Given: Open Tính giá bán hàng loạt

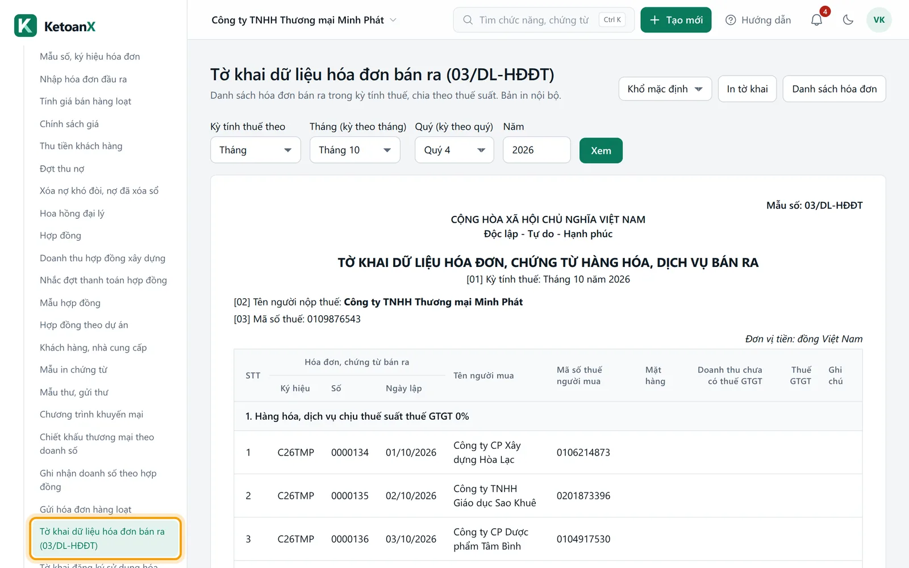Looking at the screenshot, I should pos(86,101).
